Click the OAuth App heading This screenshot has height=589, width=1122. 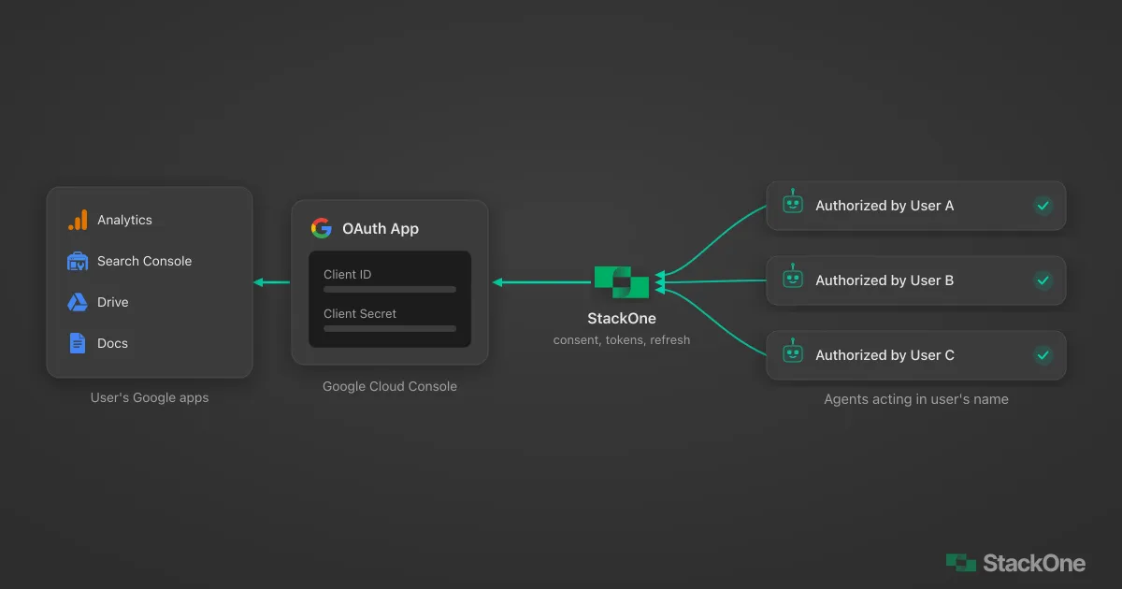[x=381, y=228]
